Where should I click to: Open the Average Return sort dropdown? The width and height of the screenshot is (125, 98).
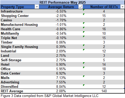click(x=80, y=7)
